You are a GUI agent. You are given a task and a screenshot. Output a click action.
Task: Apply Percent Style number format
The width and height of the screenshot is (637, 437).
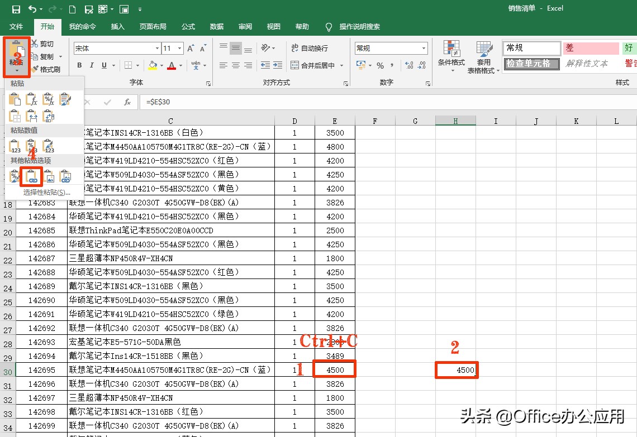[381, 65]
